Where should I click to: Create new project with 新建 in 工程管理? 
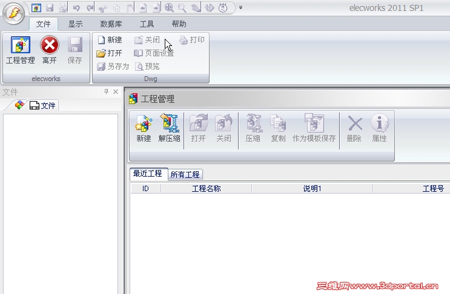point(144,128)
